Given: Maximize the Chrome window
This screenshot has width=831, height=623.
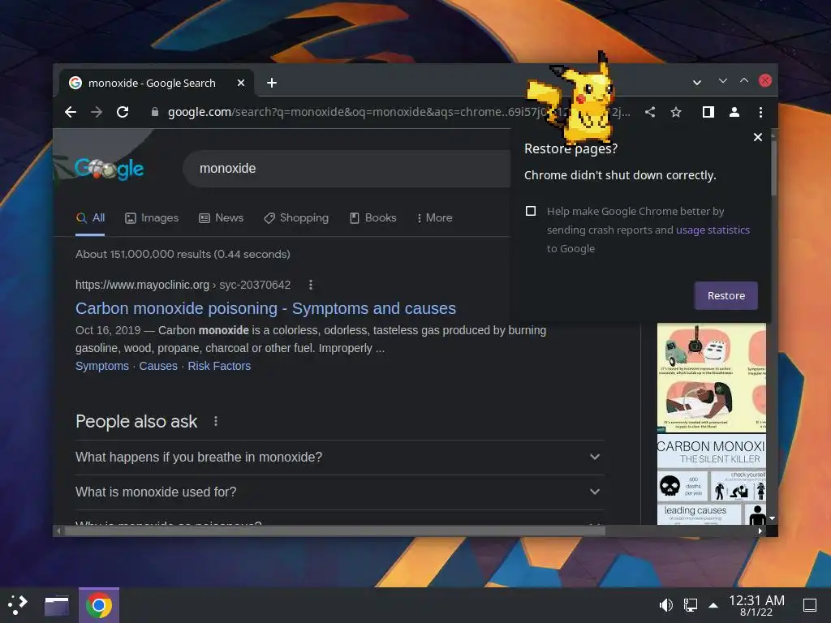Looking at the screenshot, I should (x=744, y=80).
